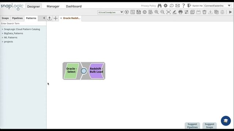This screenshot has height=131, width=234.
Task: Zoom out on the canvas
Action: click(162, 12)
